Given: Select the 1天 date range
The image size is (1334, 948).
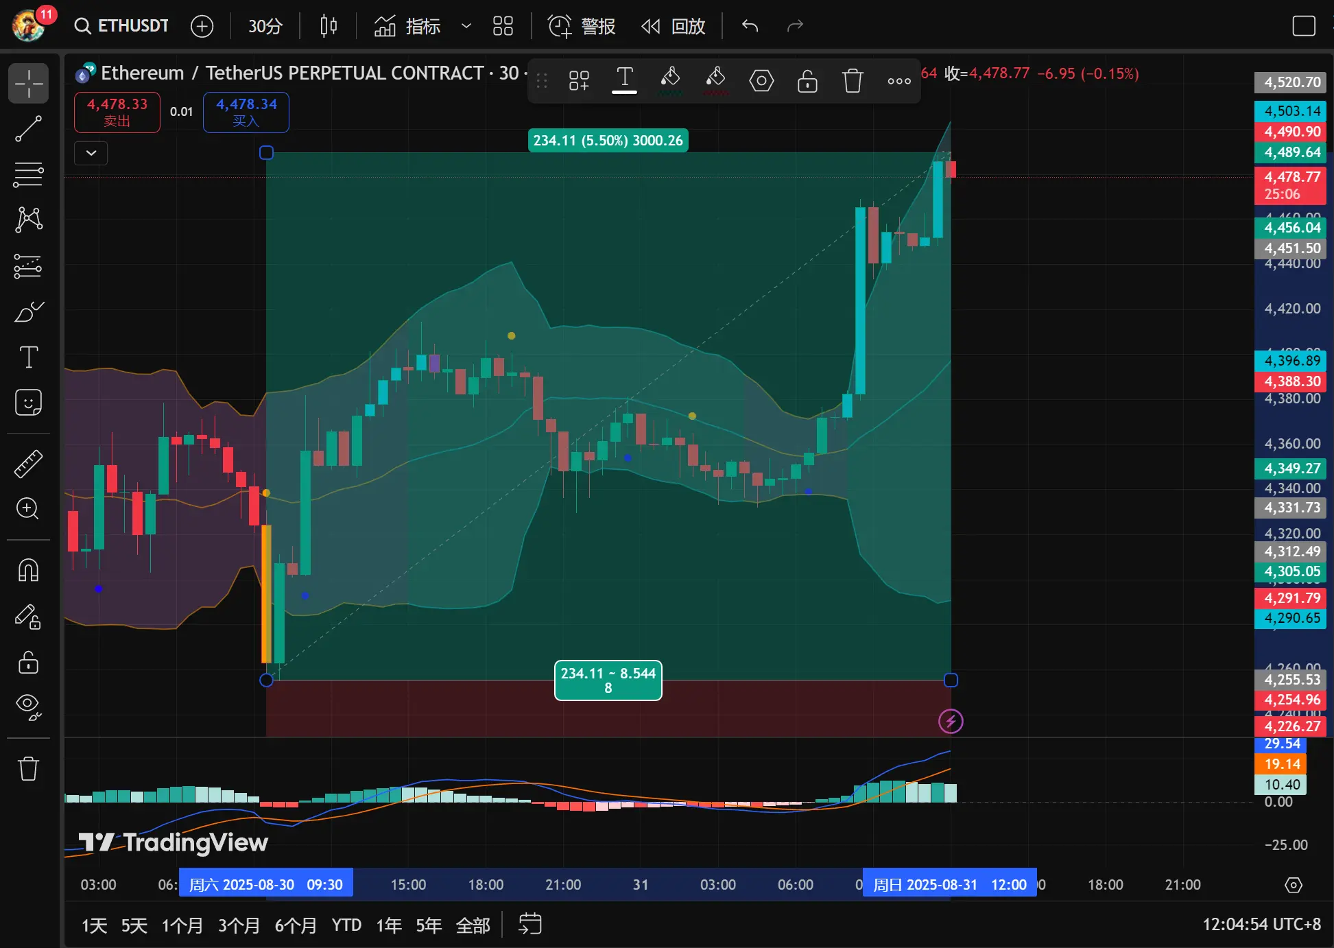Looking at the screenshot, I should [x=94, y=925].
